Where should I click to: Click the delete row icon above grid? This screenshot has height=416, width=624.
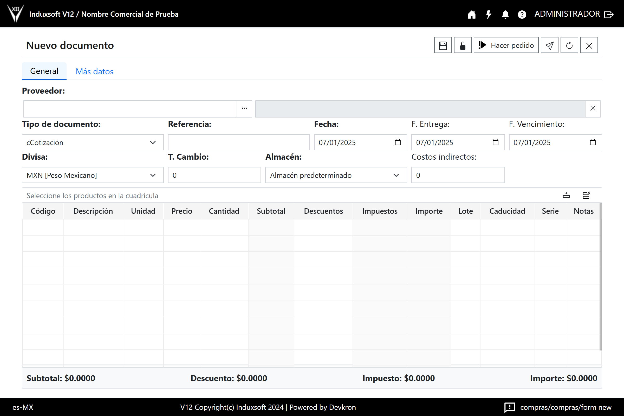586,195
